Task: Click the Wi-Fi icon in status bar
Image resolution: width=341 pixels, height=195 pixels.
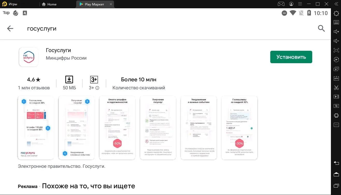Action: tap(293, 13)
